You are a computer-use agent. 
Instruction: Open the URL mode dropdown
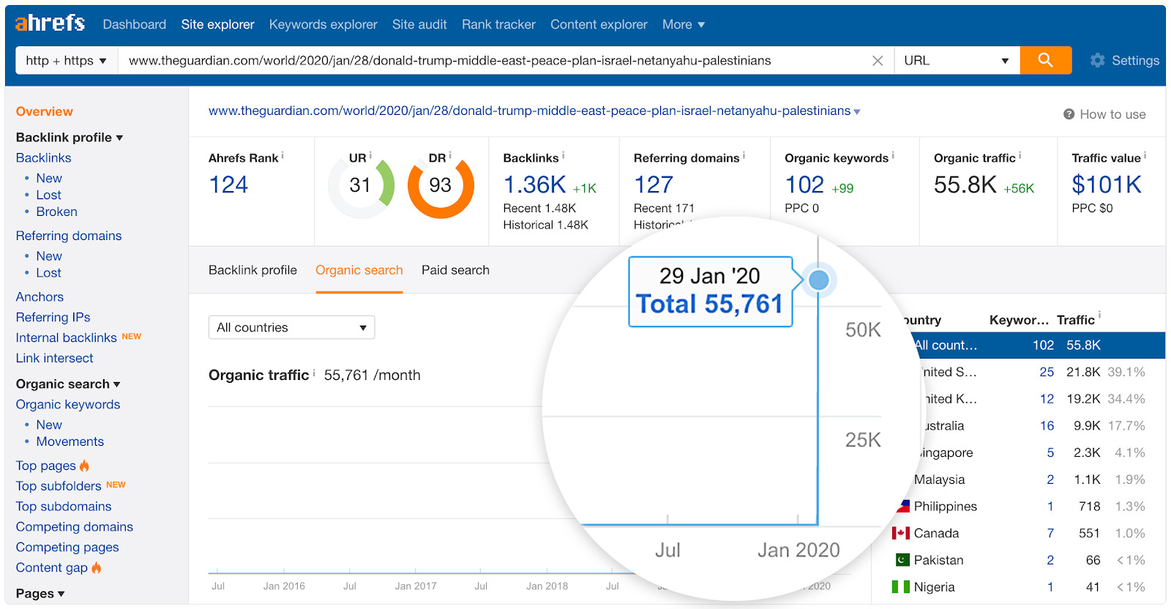click(956, 61)
